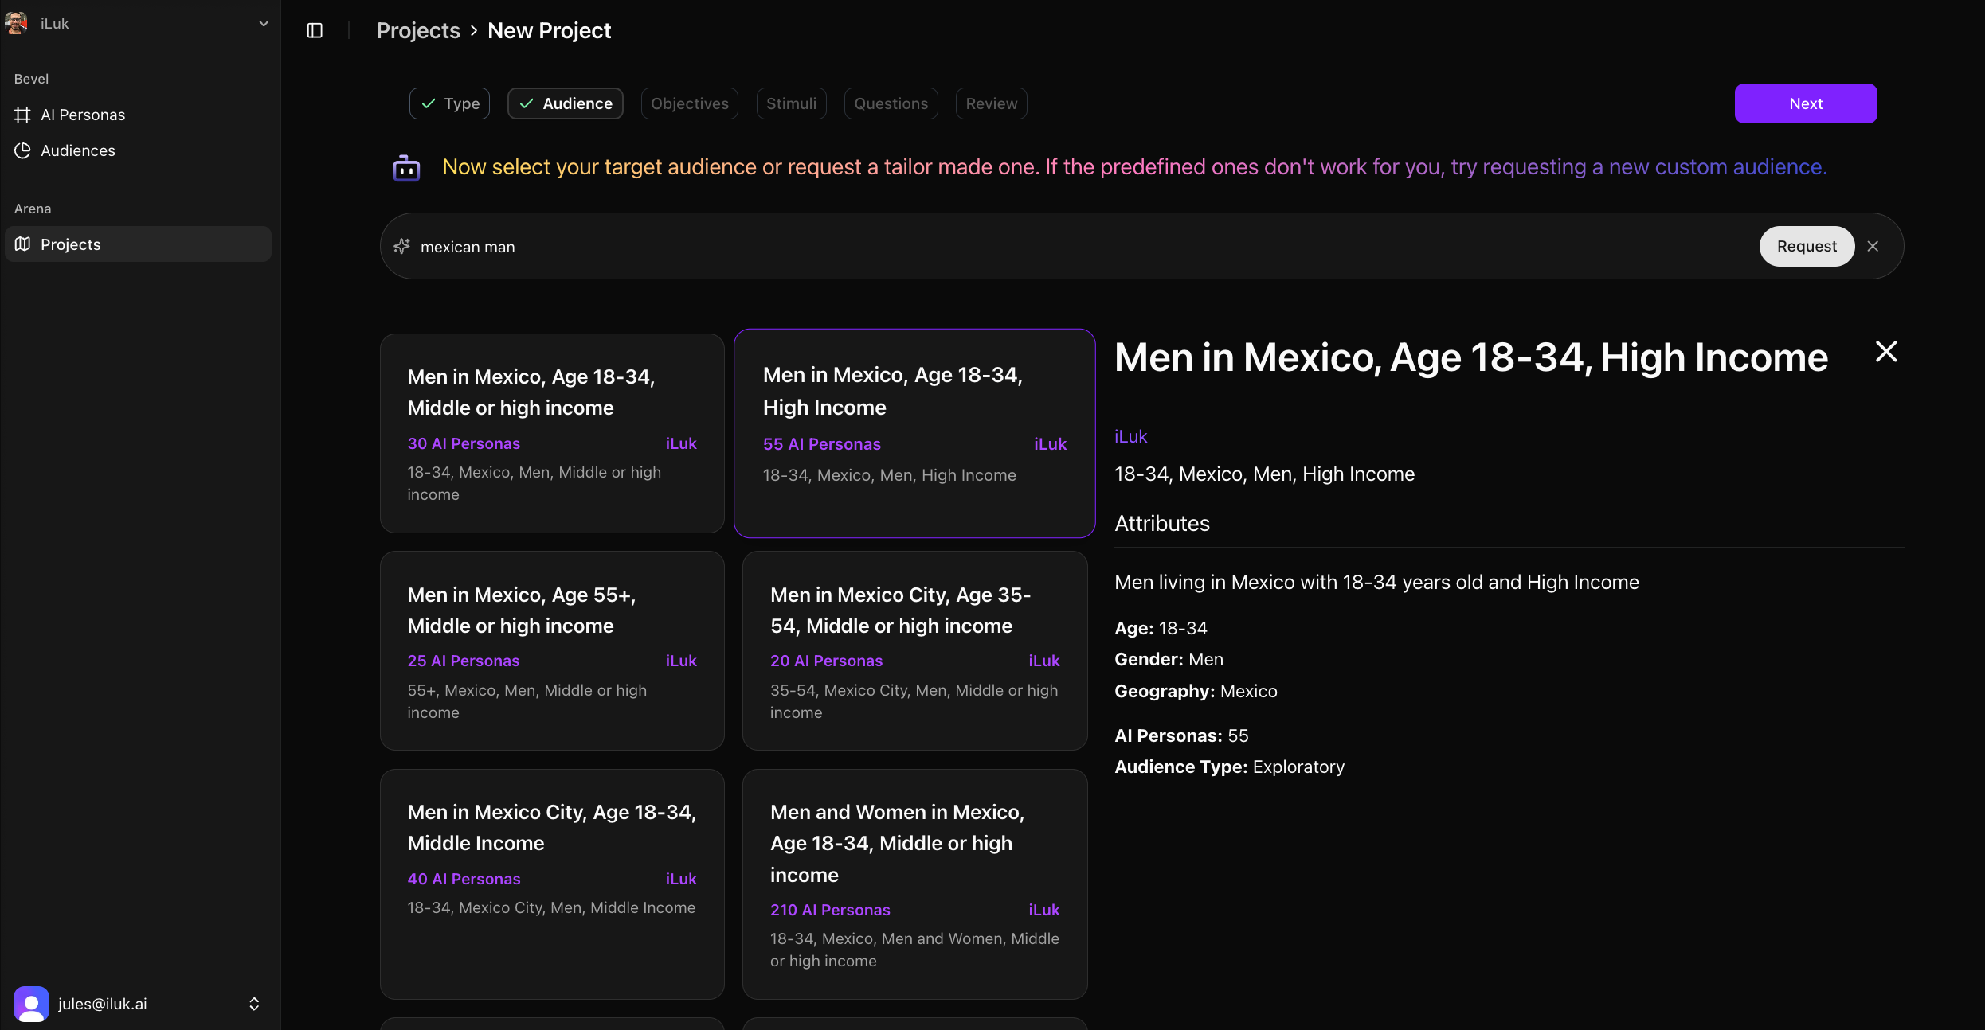
Task: Click the Projects breadcrumb link
Action: click(418, 30)
